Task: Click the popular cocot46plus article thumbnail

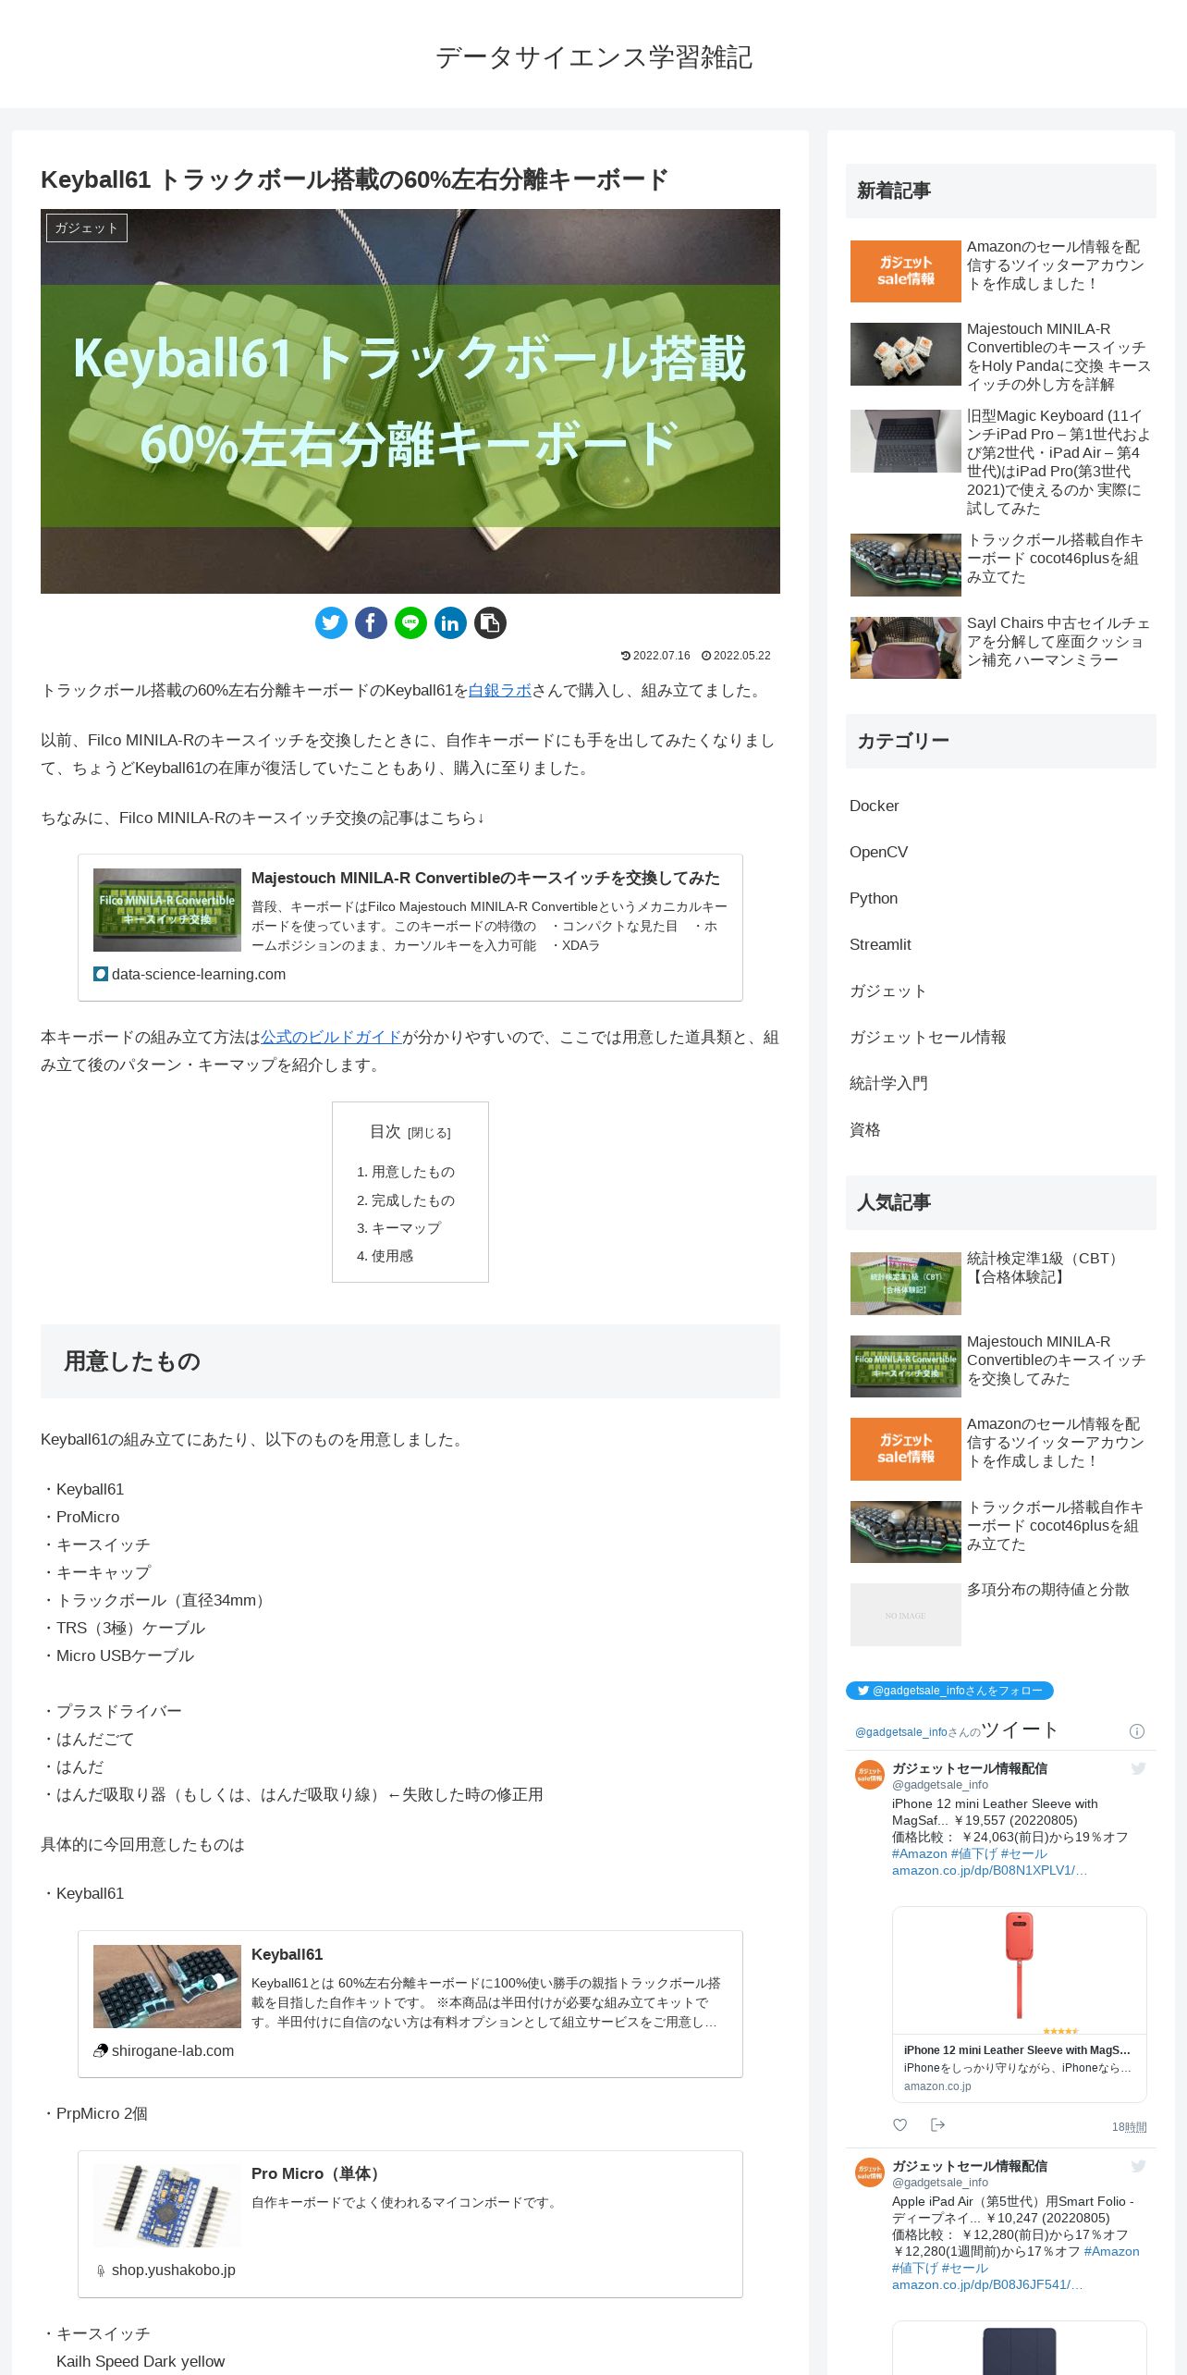Action: pyautogui.click(x=906, y=1532)
